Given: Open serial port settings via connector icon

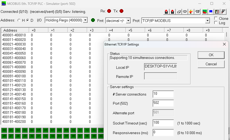Looking at the screenshot, I should [185, 12].
